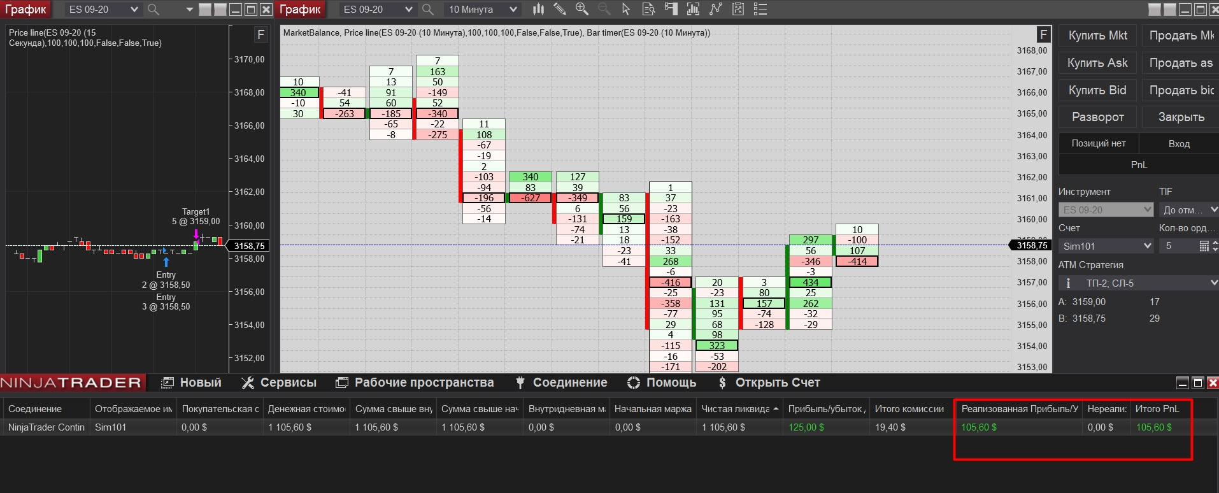Open the TIF До отм dropdown
Viewport: 1219px width, 493px height.
pyautogui.click(x=1188, y=210)
